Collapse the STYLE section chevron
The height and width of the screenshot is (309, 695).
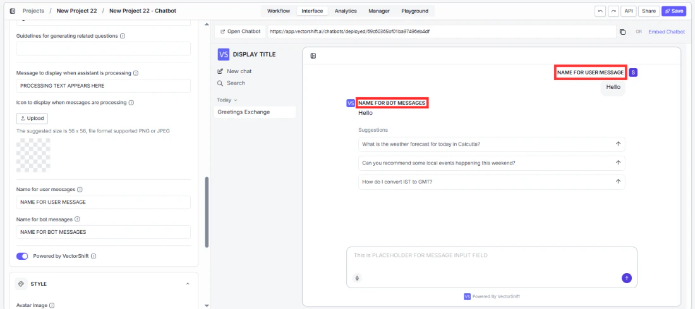pos(188,284)
